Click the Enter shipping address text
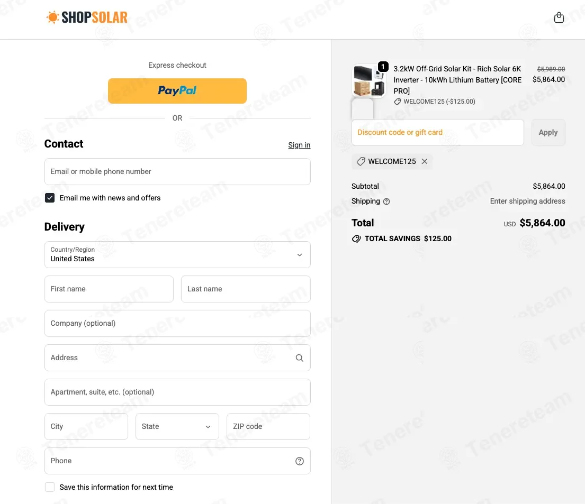The height and width of the screenshot is (504, 585). [527, 201]
